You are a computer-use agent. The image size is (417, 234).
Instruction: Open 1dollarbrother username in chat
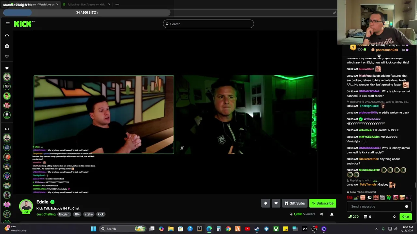368,159
